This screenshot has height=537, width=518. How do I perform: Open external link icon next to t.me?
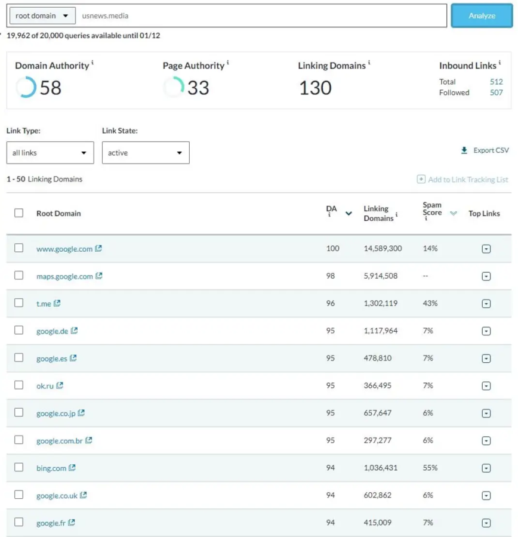[x=57, y=303]
